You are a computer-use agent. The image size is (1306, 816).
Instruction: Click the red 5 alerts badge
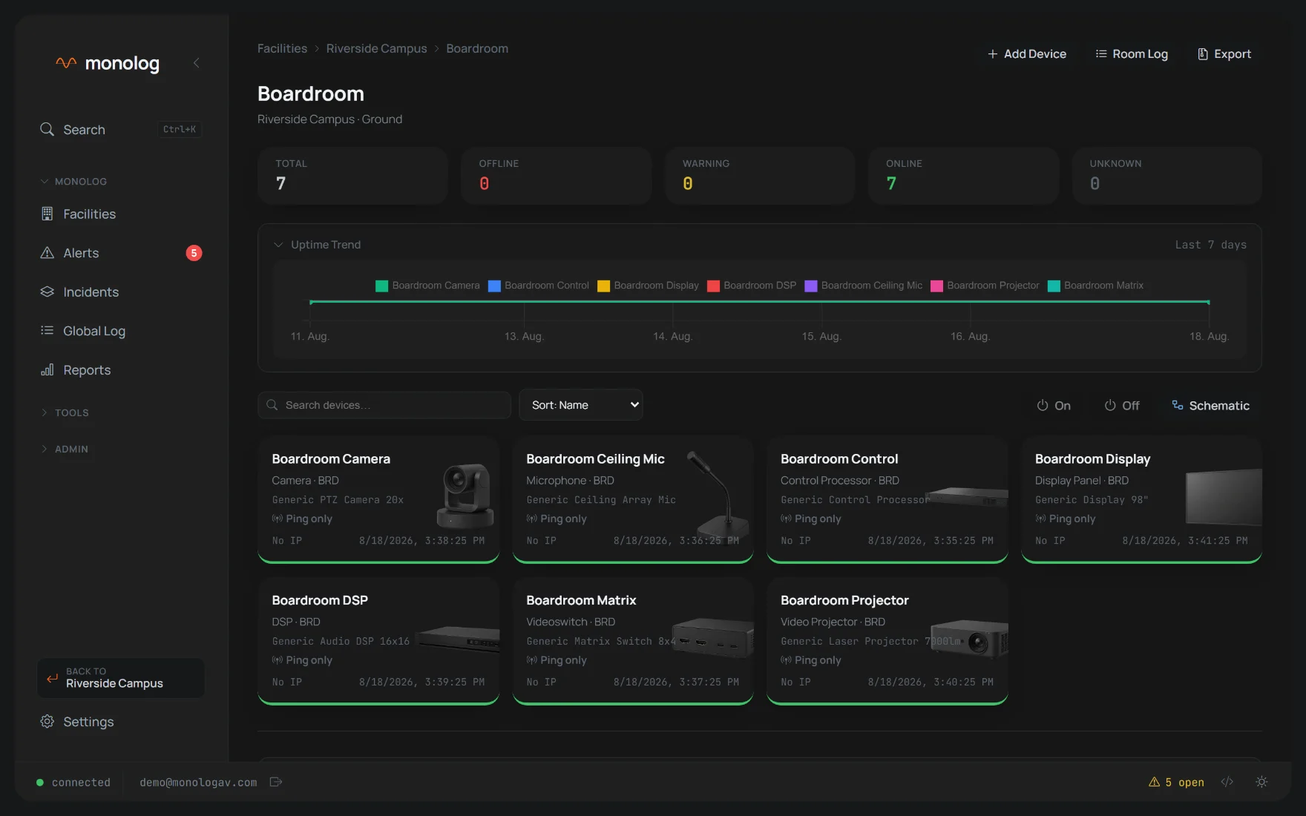click(194, 253)
